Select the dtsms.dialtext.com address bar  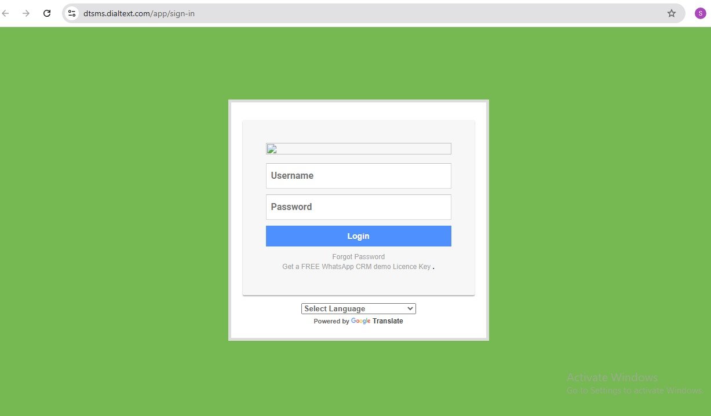click(x=371, y=13)
